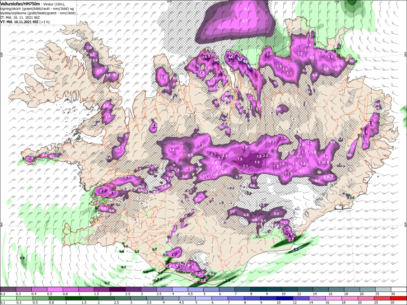
Task: Click the snow scale swatch between 20 and 25
Action: pos(367,289)
